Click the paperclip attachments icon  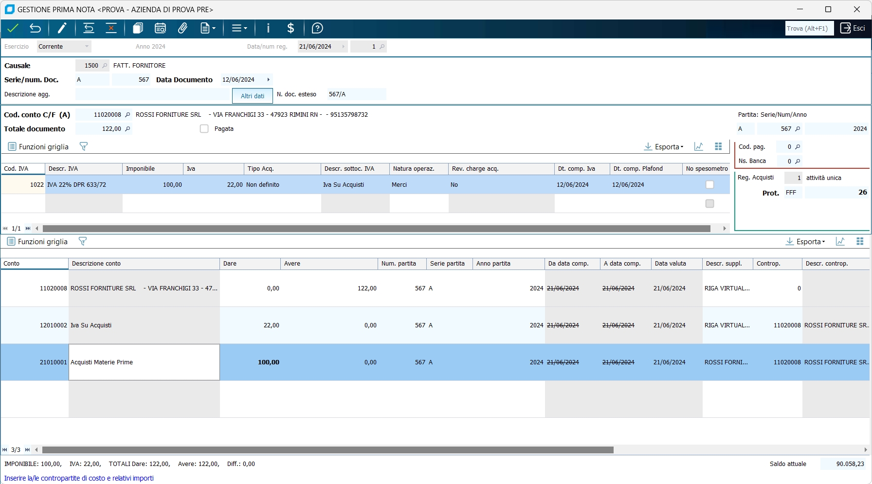click(x=182, y=28)
